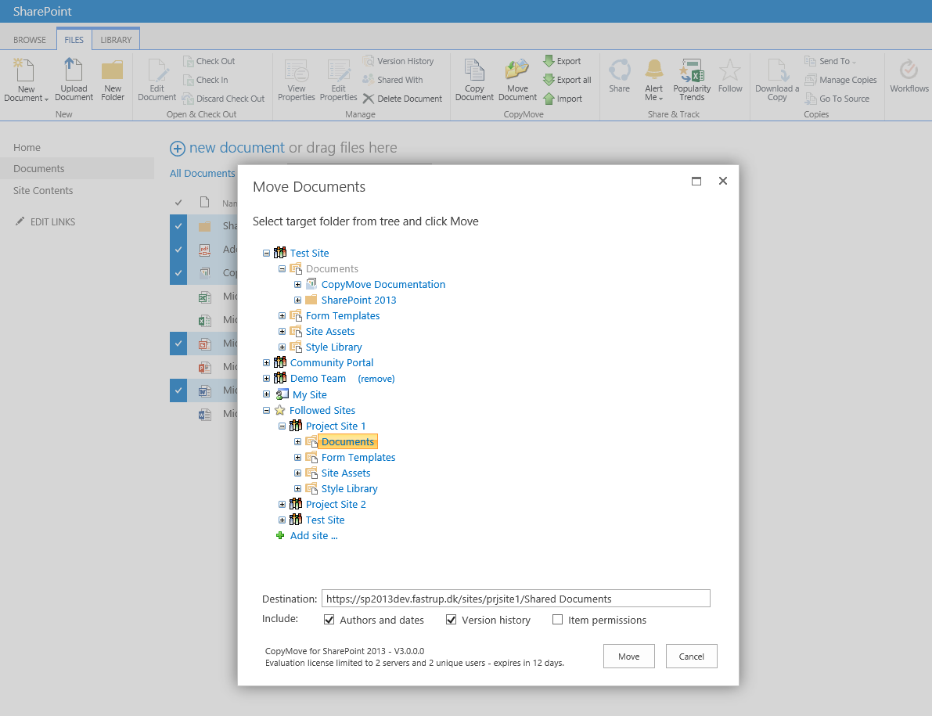
Task: Uncheck the selected Word document row
Action: pyautogui.click(x=178, y=390)
